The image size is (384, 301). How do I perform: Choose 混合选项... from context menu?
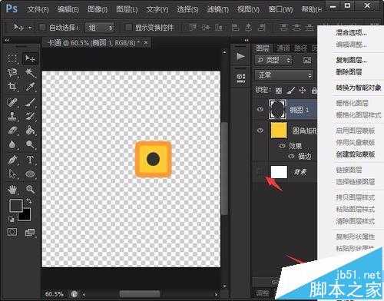[351, 32]
